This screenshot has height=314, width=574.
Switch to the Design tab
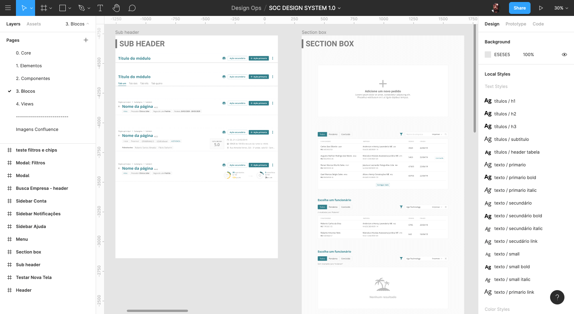pyautogui.click(x=492, y=24)
